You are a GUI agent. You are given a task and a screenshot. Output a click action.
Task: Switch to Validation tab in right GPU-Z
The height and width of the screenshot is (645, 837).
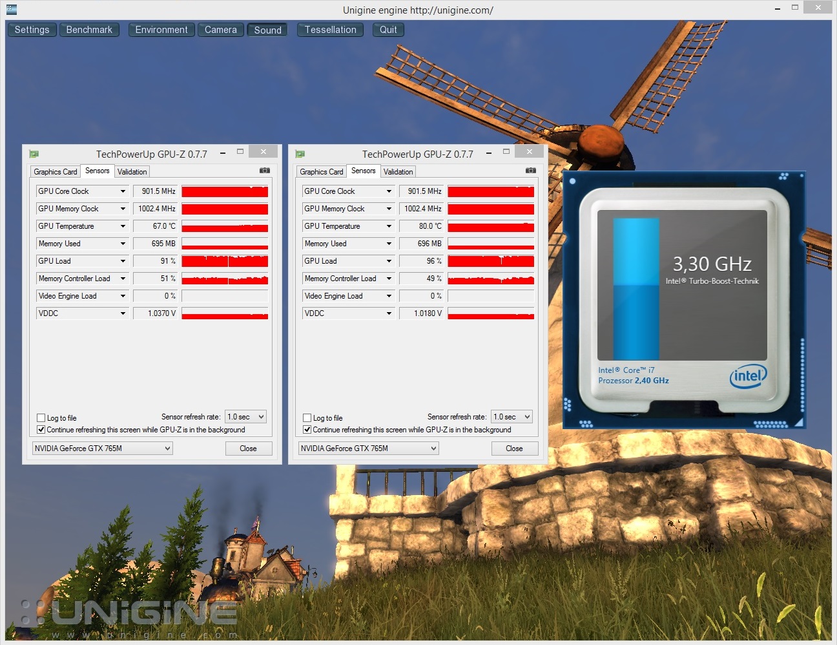tap(398, 172)
